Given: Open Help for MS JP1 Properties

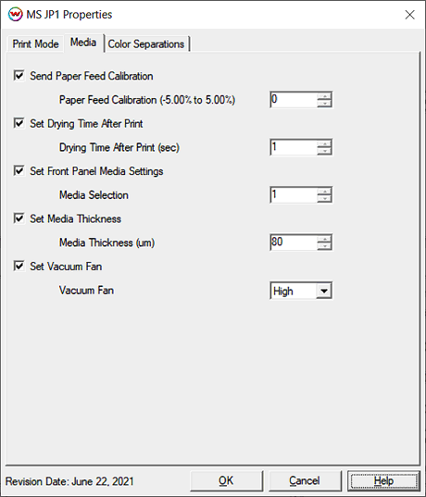Looking at the screenshot, I should [x=383, y=481].
